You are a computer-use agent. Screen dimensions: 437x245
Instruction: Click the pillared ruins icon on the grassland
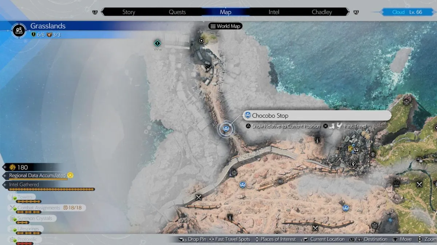pyautogui.click(x=397, y=184)
